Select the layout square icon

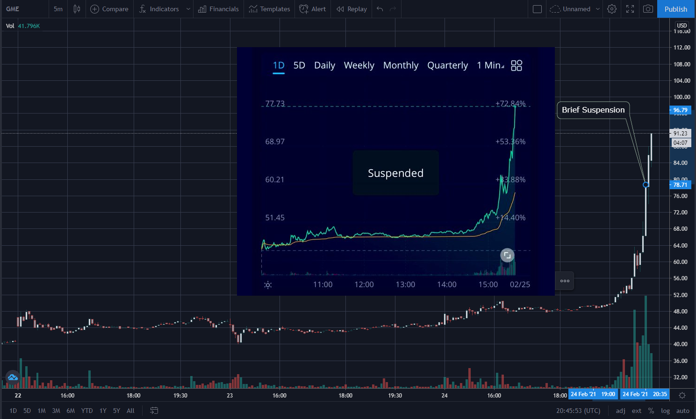point(538,9)
